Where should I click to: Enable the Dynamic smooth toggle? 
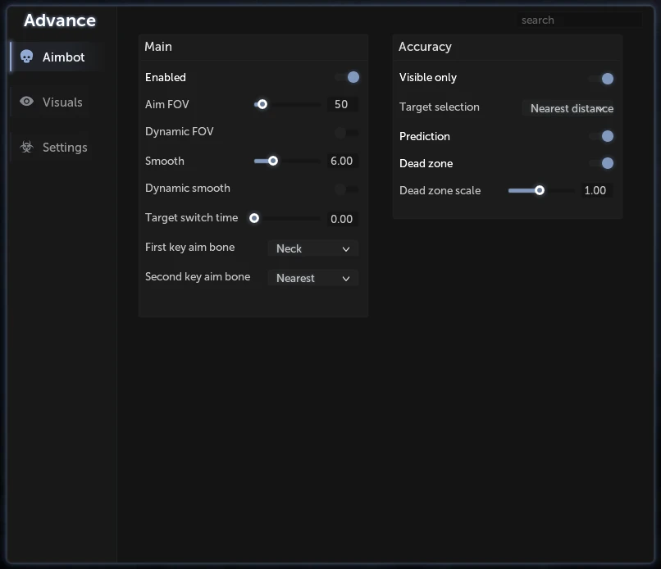pos(347,189)
